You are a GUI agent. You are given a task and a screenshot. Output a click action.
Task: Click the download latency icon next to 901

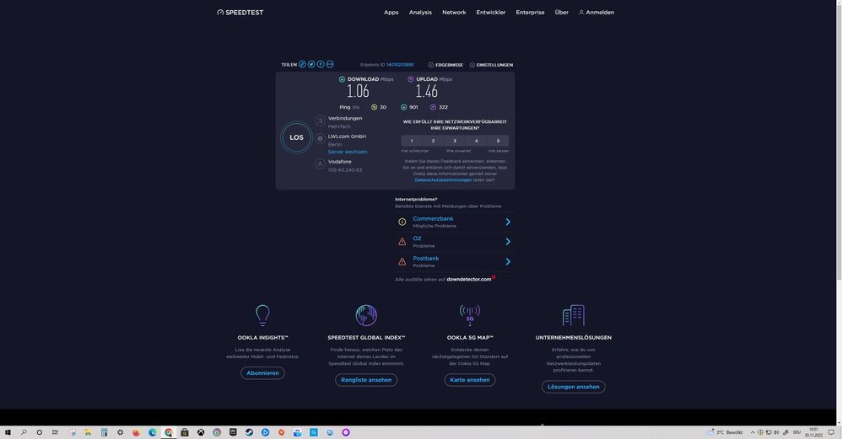coord(404,107)
